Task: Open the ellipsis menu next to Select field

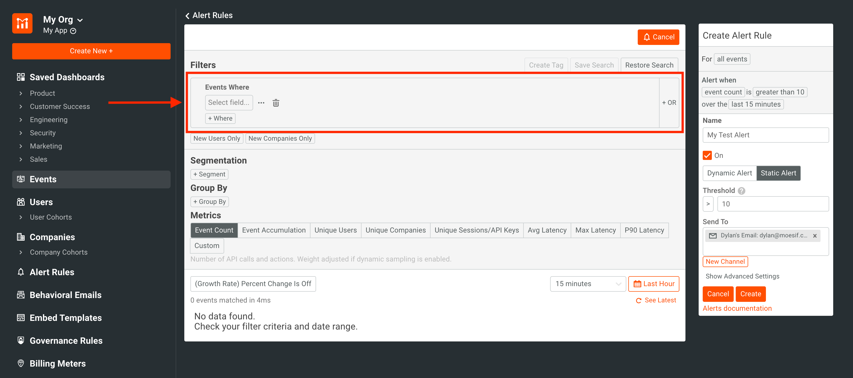Action: pyautogui.click(x=261, y=103)
